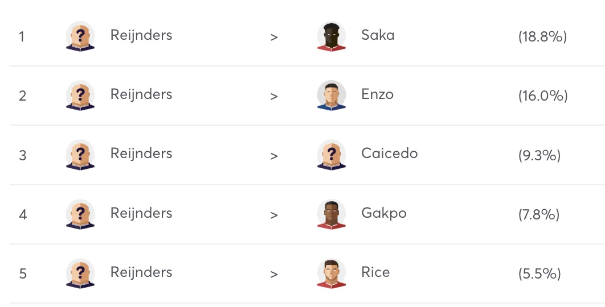Click rank number 3 in the list

tap(23, 156)
